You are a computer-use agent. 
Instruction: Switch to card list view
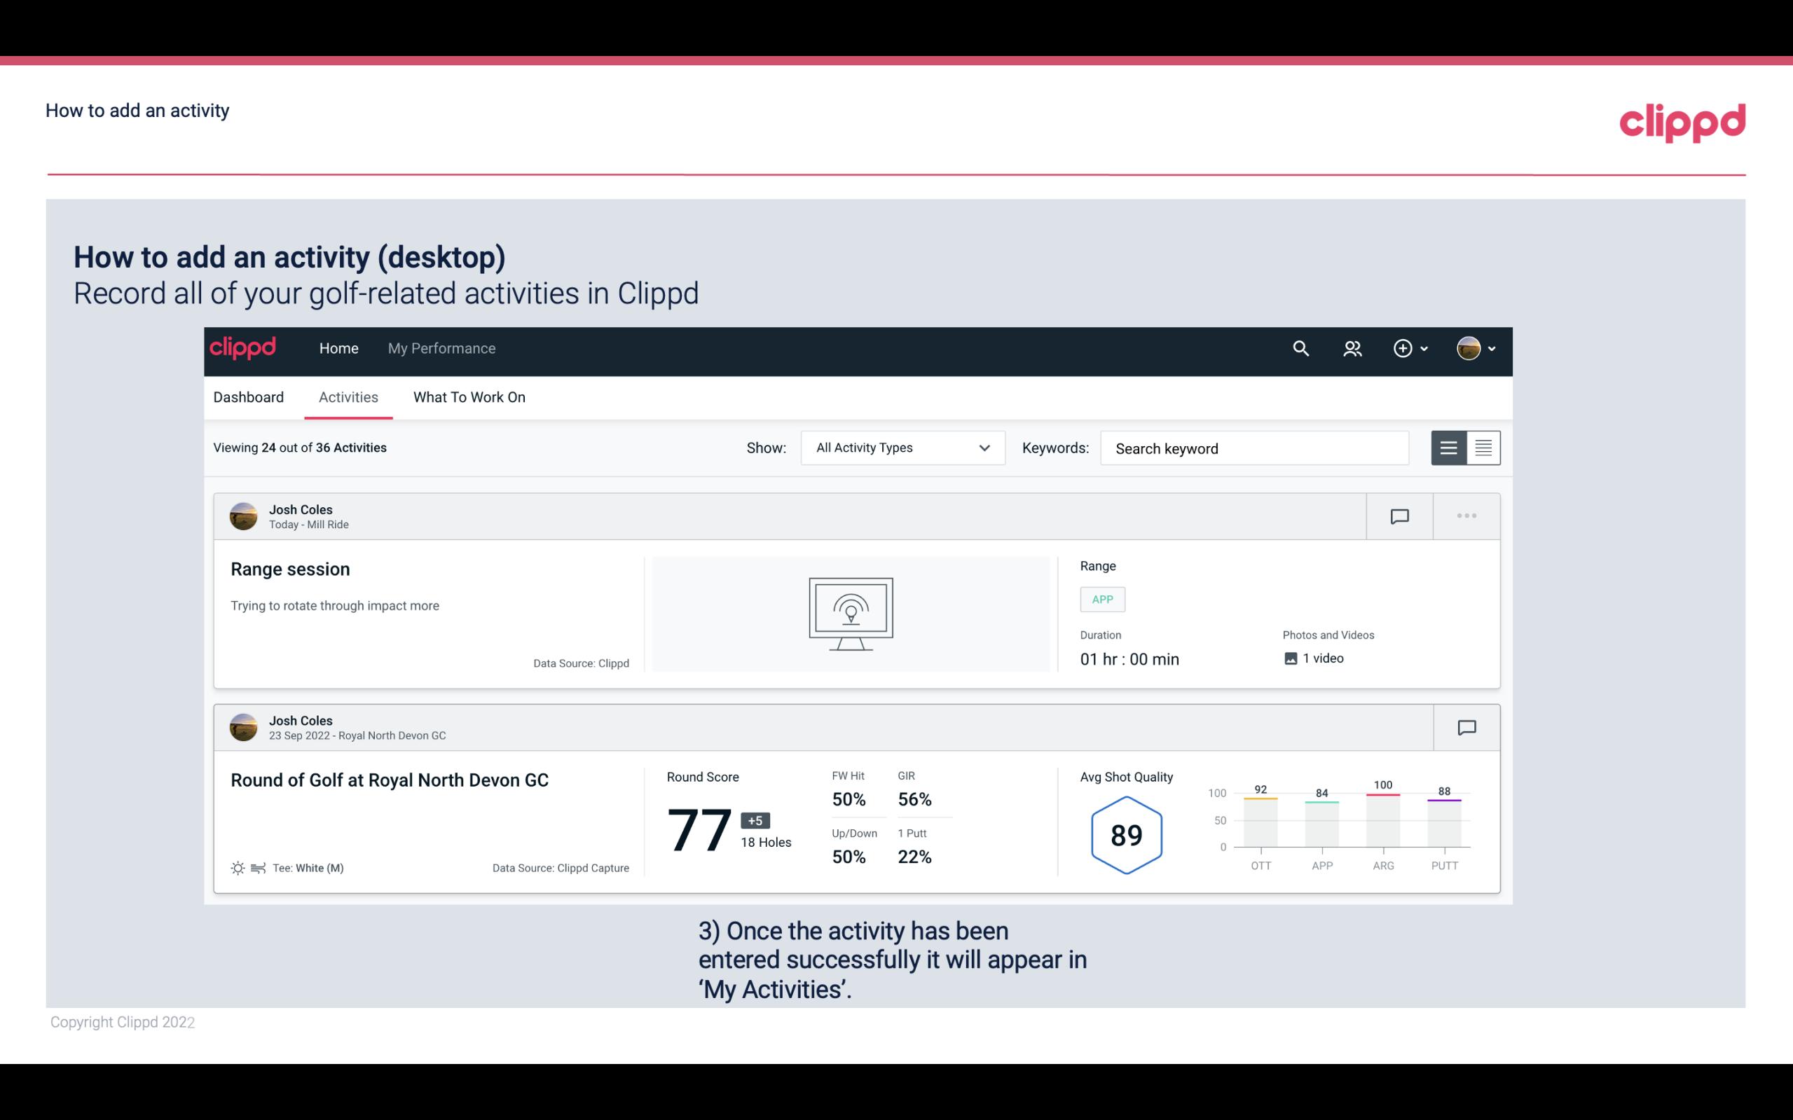1448,448
